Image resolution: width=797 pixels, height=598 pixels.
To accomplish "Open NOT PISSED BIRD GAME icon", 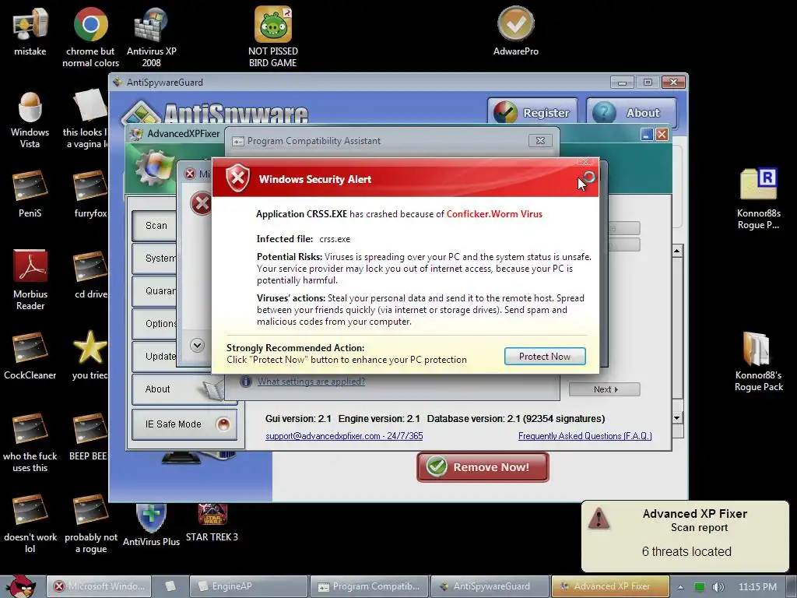I will coord(273,36).
